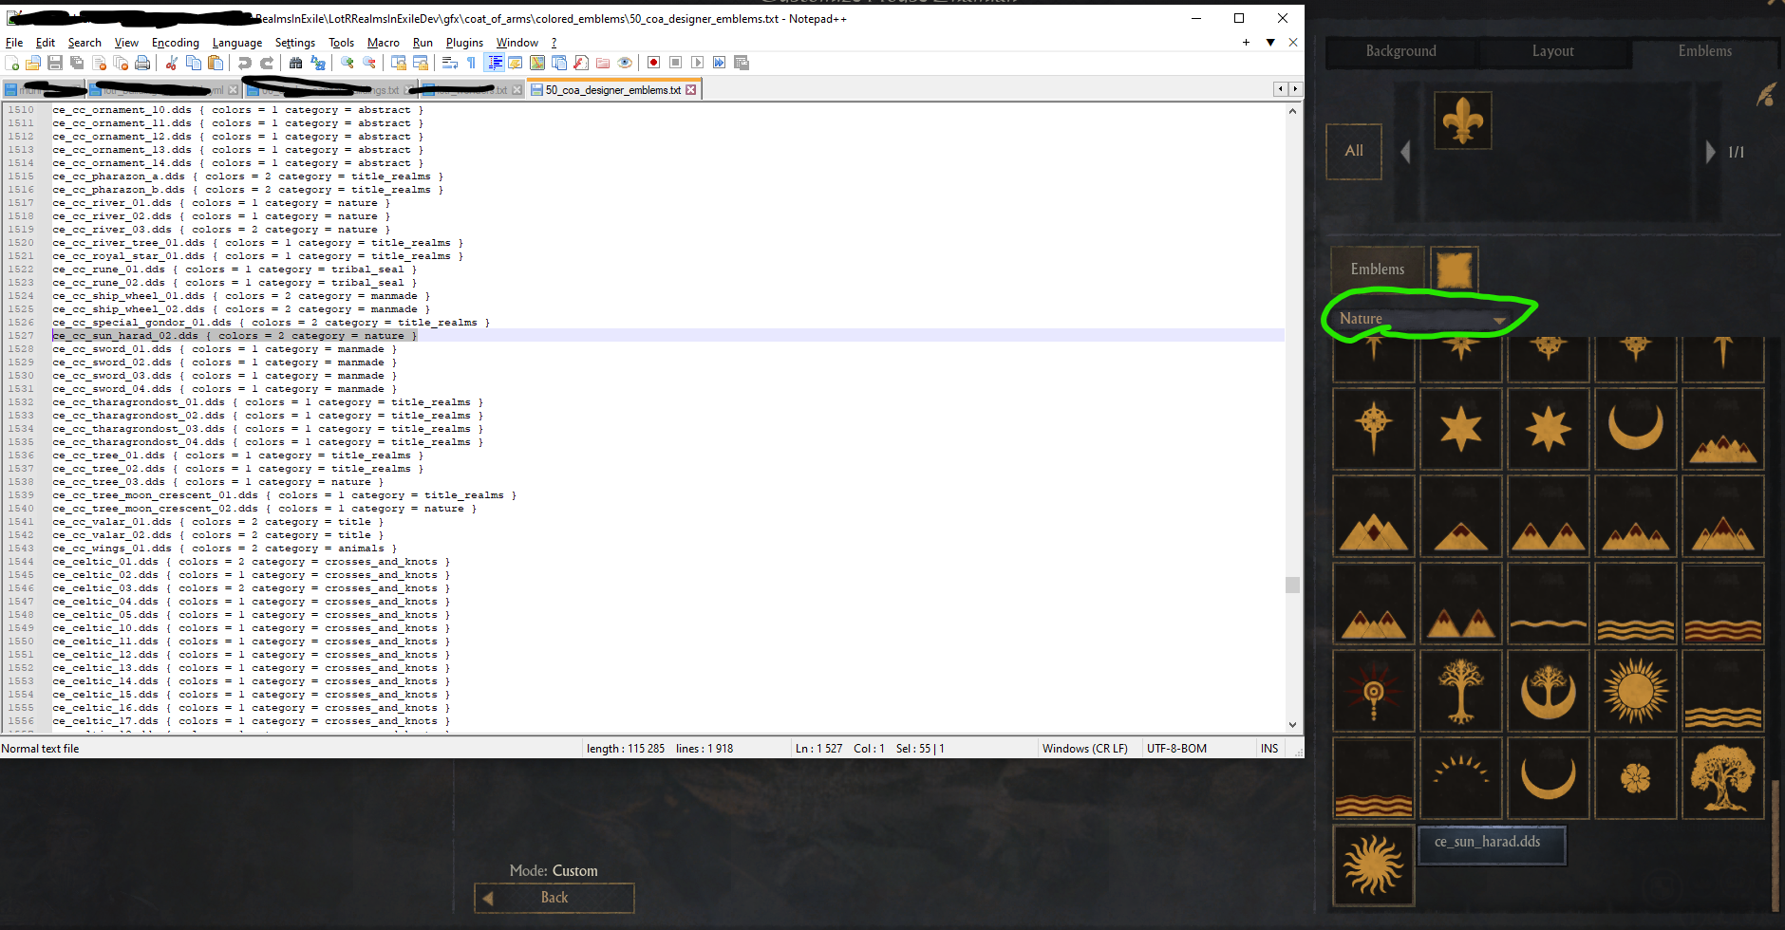
Task: Click the Emblems button above Nature dropdown
Action: (x=1378, y=270)
